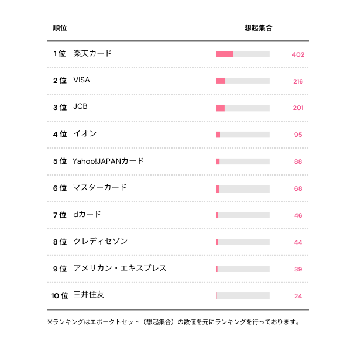The image size is (351, 351).
Task: Select the VISA row label
Action: pyautogui.click(x=82, y=81)
